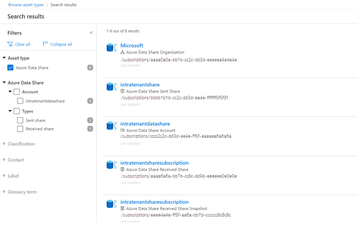Click the Sent Share type icon

pyautogui.click(x=123, y=91)
